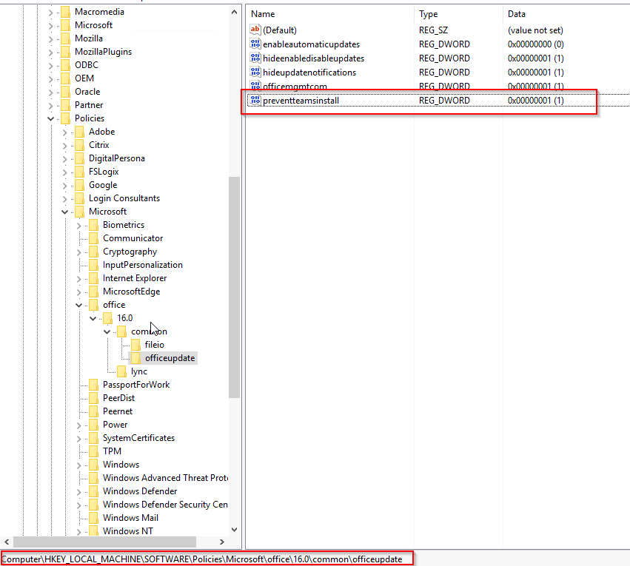Click the tree scroll down arrow

click(x=234, y=530)
